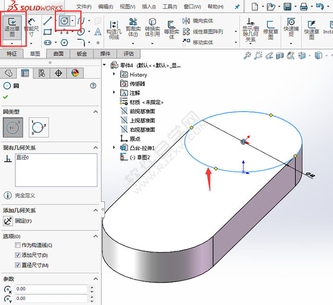Viewport: 333px width, 305px height.
Task: Expand the History tree node
Action: (114, 74)
